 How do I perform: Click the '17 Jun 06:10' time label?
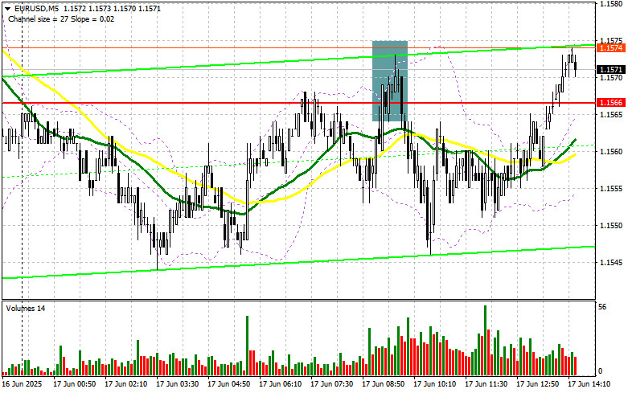click(281, 384)
